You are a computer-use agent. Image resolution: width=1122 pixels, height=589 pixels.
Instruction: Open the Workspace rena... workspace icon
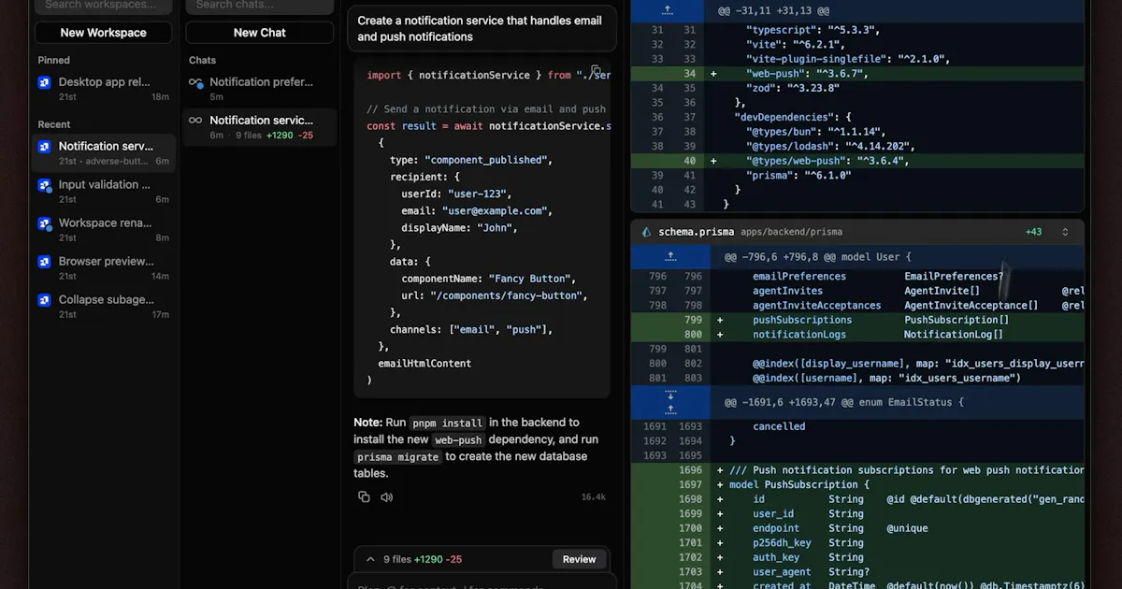44,224
